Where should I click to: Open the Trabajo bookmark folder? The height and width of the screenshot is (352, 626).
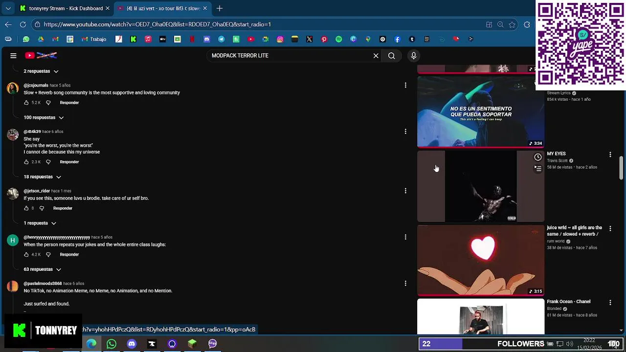point(94,39)
